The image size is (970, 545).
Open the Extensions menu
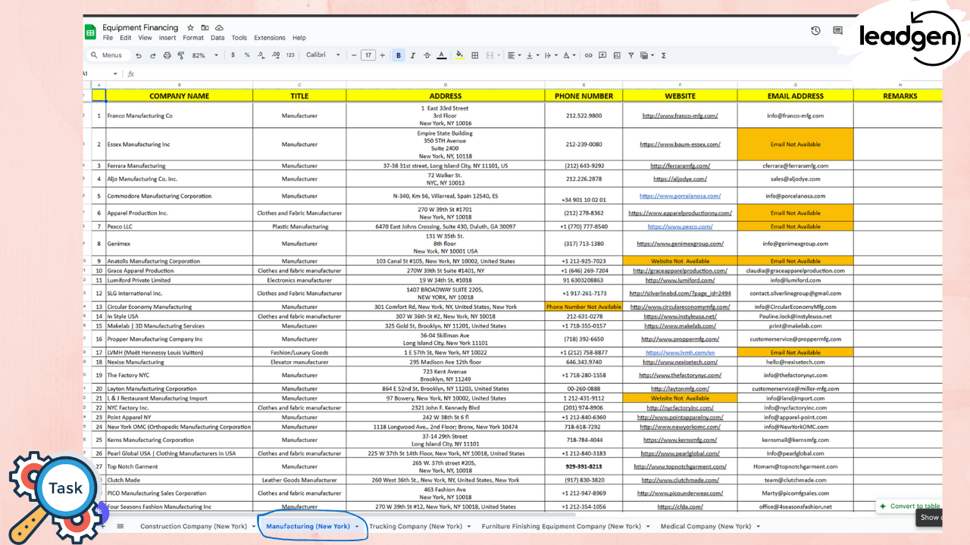point(270,38)
